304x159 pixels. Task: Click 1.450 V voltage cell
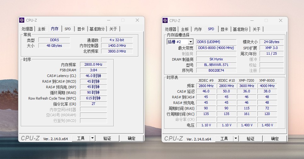pos(267,125)
